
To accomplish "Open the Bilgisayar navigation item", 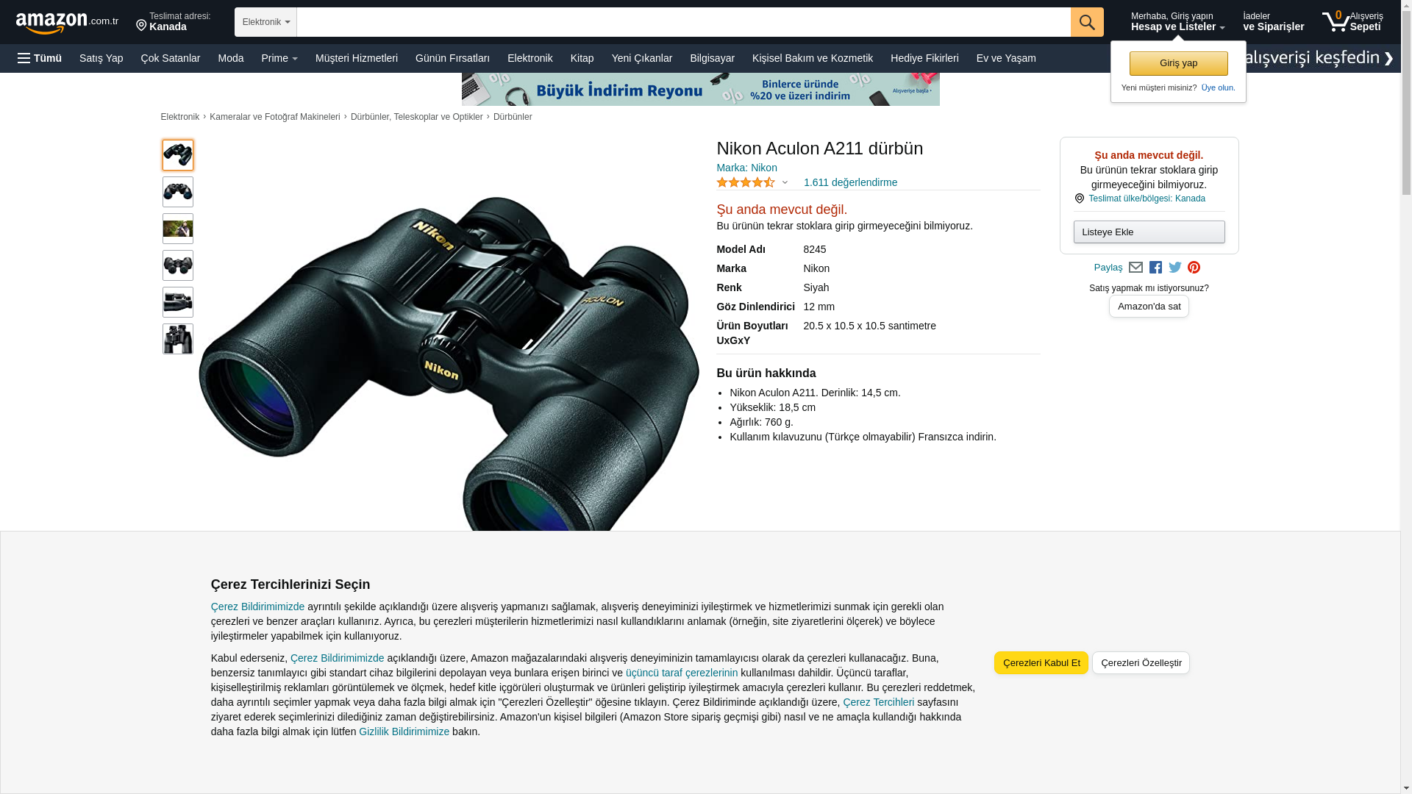I will (711, 58).
